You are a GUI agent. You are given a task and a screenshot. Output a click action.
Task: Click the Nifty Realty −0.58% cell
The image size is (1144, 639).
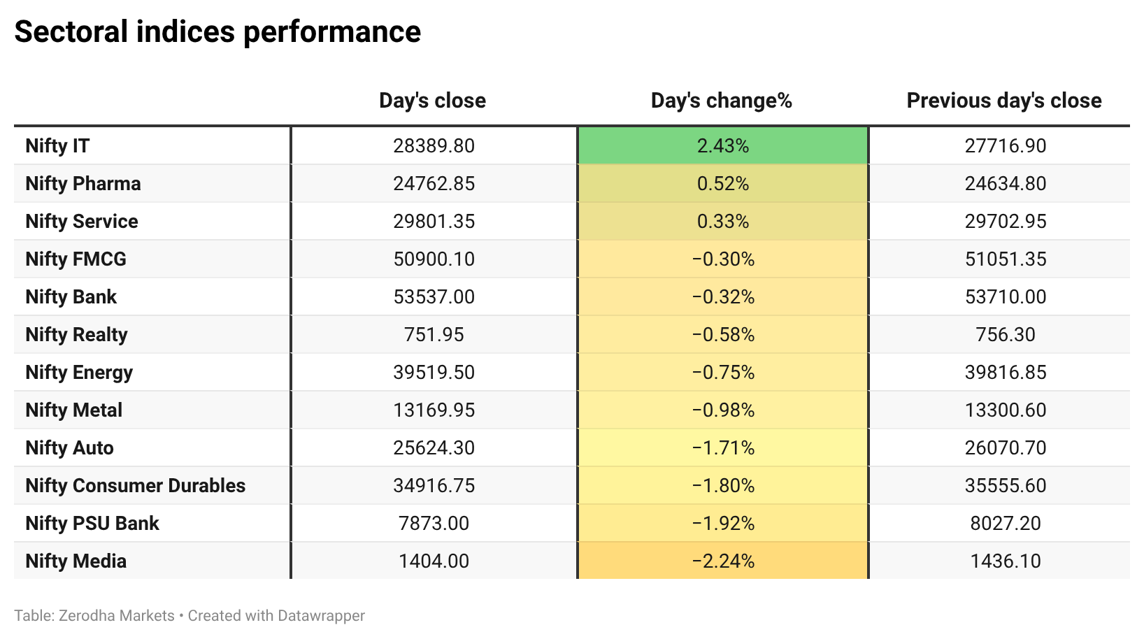click(723, 334)
